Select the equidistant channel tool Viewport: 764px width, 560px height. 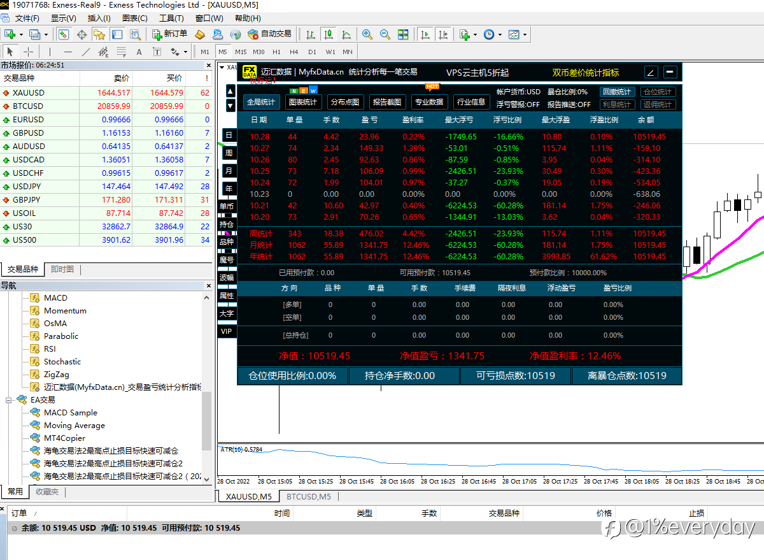(104, 52)
